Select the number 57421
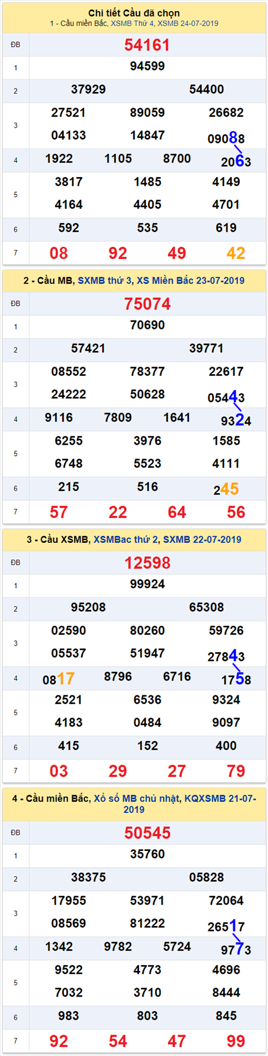The image size is (268, 1056). pos(88,348)
